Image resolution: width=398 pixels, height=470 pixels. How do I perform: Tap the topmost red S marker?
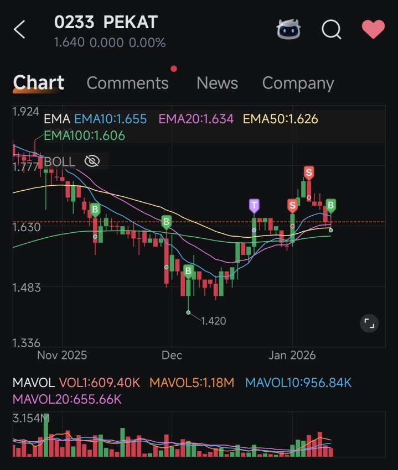tap(309, 173)
